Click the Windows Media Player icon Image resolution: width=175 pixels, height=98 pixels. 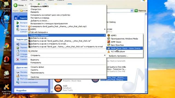[109, 39]
